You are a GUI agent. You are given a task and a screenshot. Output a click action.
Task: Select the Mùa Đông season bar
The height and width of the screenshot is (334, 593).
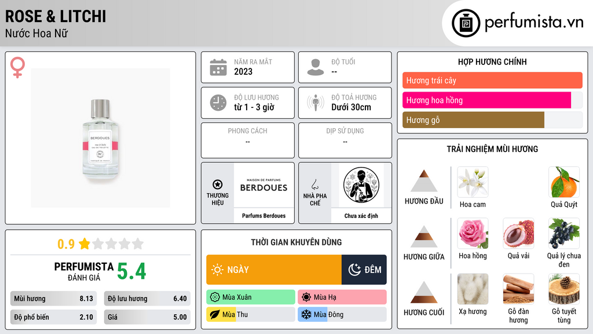pos(342,315)
